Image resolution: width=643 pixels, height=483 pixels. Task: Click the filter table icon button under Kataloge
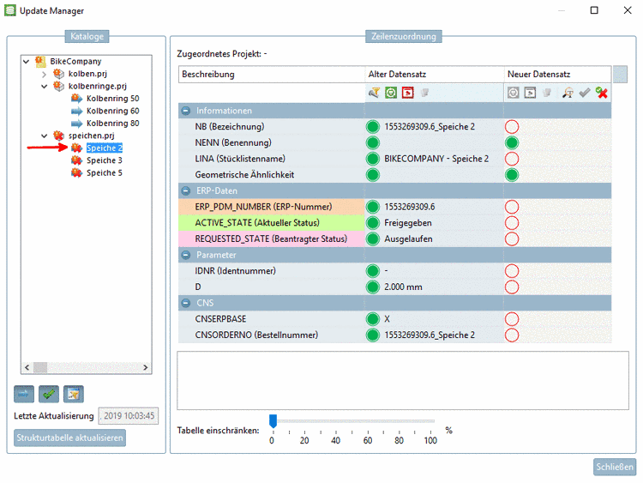tap(74, 394)
